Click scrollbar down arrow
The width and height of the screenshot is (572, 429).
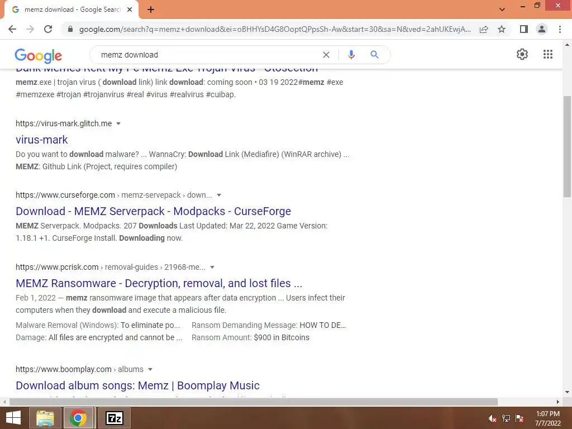click(567, 392)
